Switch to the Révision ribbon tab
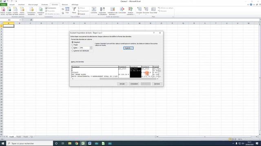261x146 pixels. 65,4
